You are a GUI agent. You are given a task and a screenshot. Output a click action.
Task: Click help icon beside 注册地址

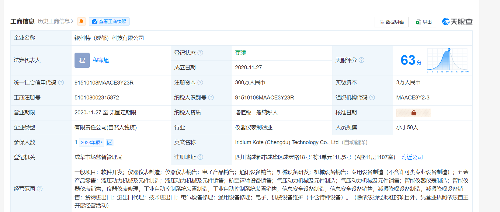click(x=200, y=157)
